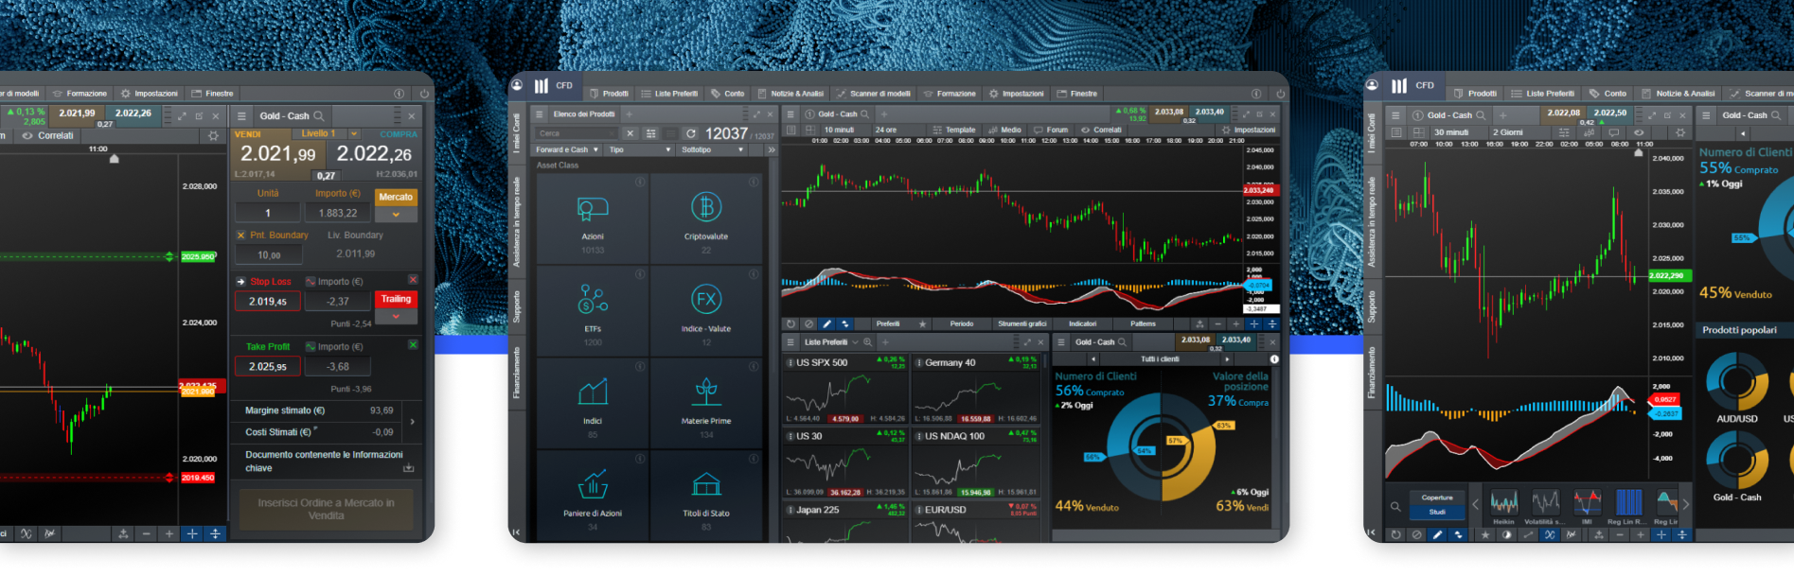Open the ETFs asset class
1794x576 pixels.
point(593,300)
